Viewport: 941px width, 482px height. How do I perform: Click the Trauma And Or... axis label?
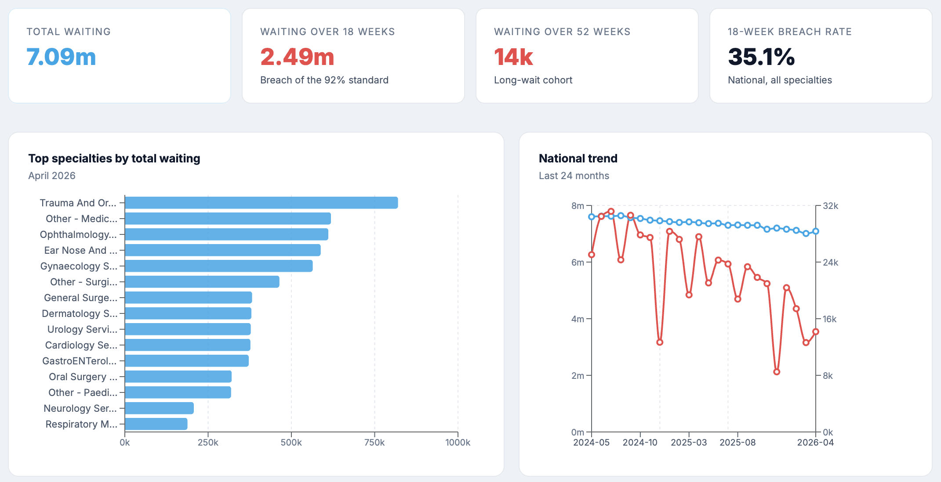(78, 203)
